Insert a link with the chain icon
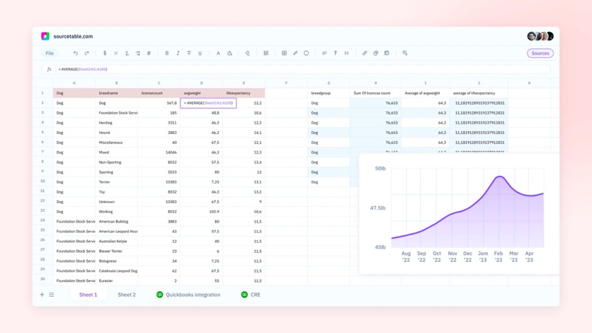 click(x=365, y=53)
